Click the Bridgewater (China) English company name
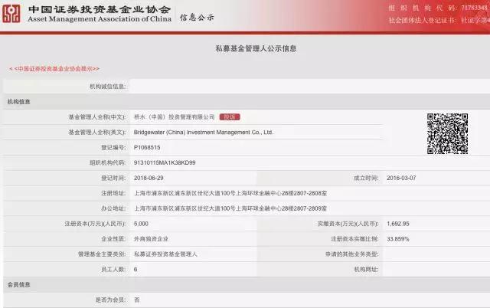 click(x=204, y=133)
